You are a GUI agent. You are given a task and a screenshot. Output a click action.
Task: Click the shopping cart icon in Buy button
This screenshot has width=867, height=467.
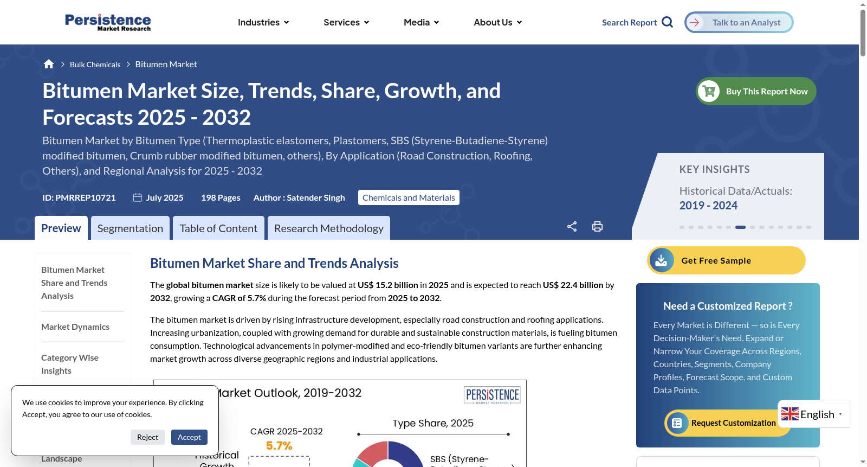click(x=709, y=91)
